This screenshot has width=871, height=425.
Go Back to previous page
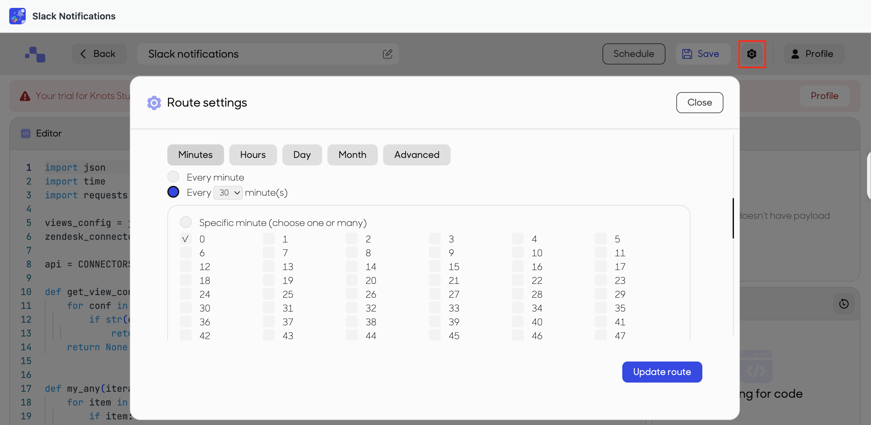pyautogui.click(x=99, y=54)
